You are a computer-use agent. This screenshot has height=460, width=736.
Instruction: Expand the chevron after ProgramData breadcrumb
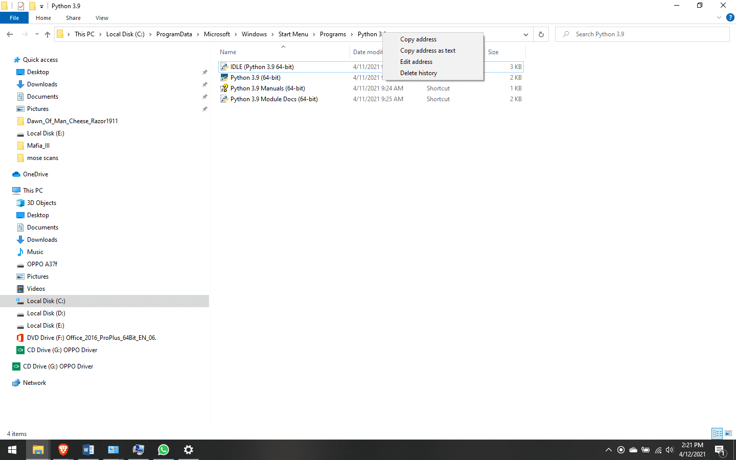pos(198,34)
